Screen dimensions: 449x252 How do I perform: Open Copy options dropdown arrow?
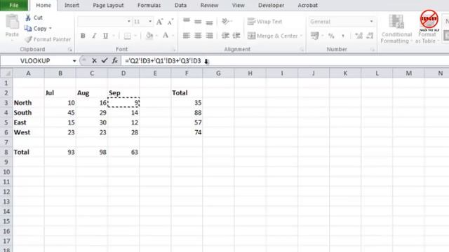51,28
